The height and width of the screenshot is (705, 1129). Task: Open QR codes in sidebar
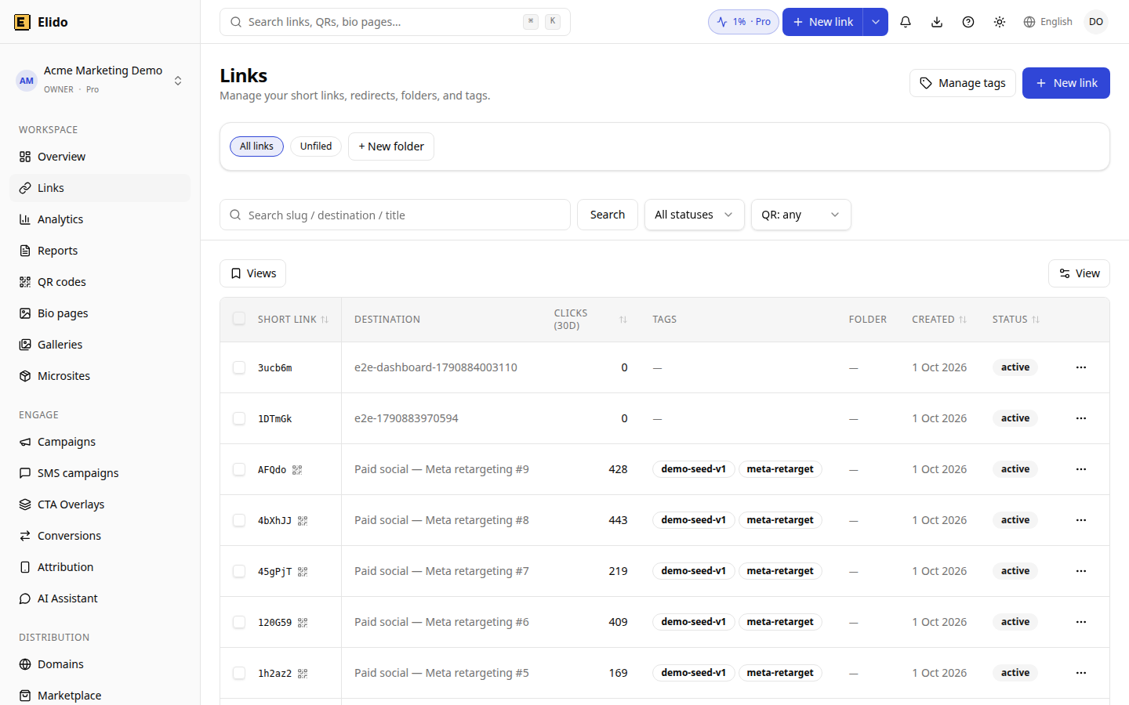(x=100, y=282)
